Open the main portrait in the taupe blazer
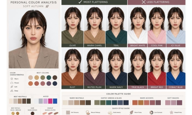Screen dimensions: 192x115 34,39
